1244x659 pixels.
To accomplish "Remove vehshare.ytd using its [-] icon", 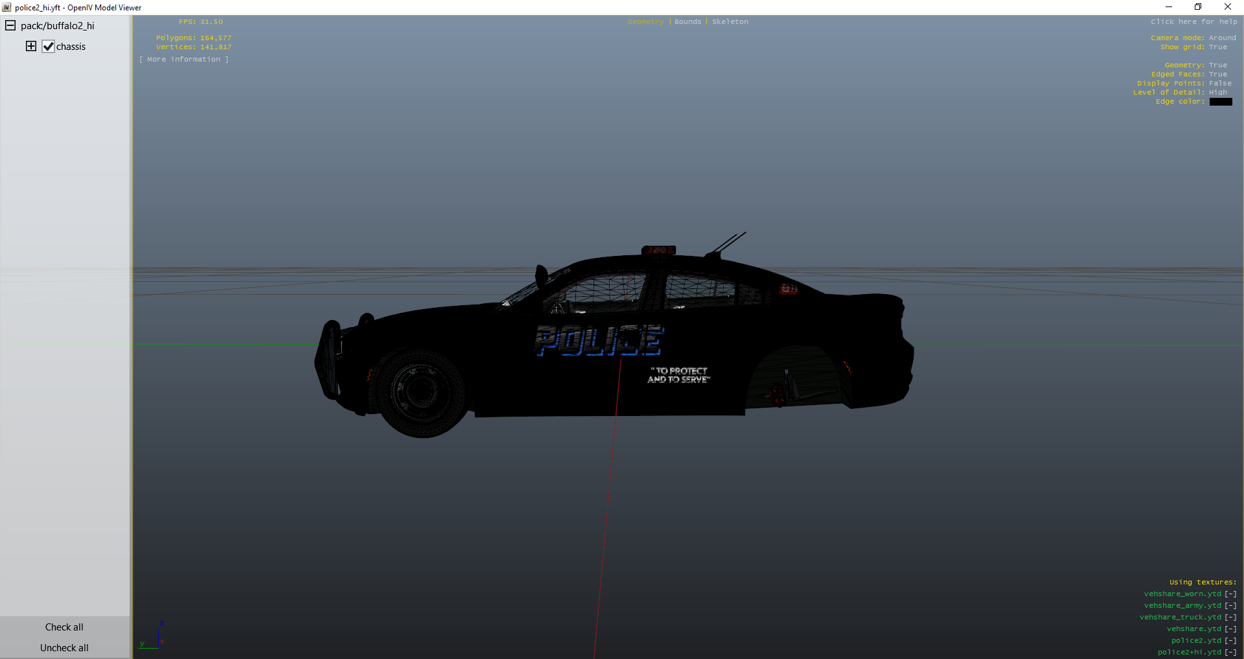I will click(1230, 629).
